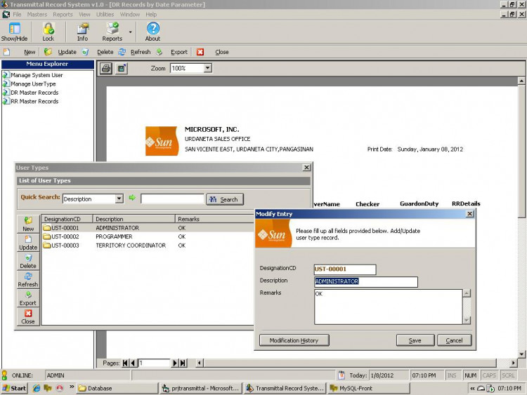Click the Delete icon in User Types sidebar
The width and height of the screenshot is (527, 395).
(x=28, y=261)
